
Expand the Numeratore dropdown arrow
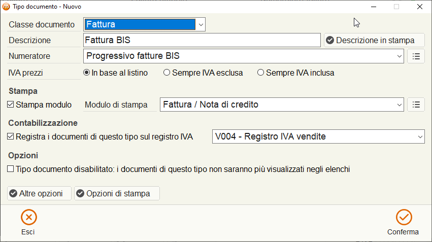(x=399, y=56)
